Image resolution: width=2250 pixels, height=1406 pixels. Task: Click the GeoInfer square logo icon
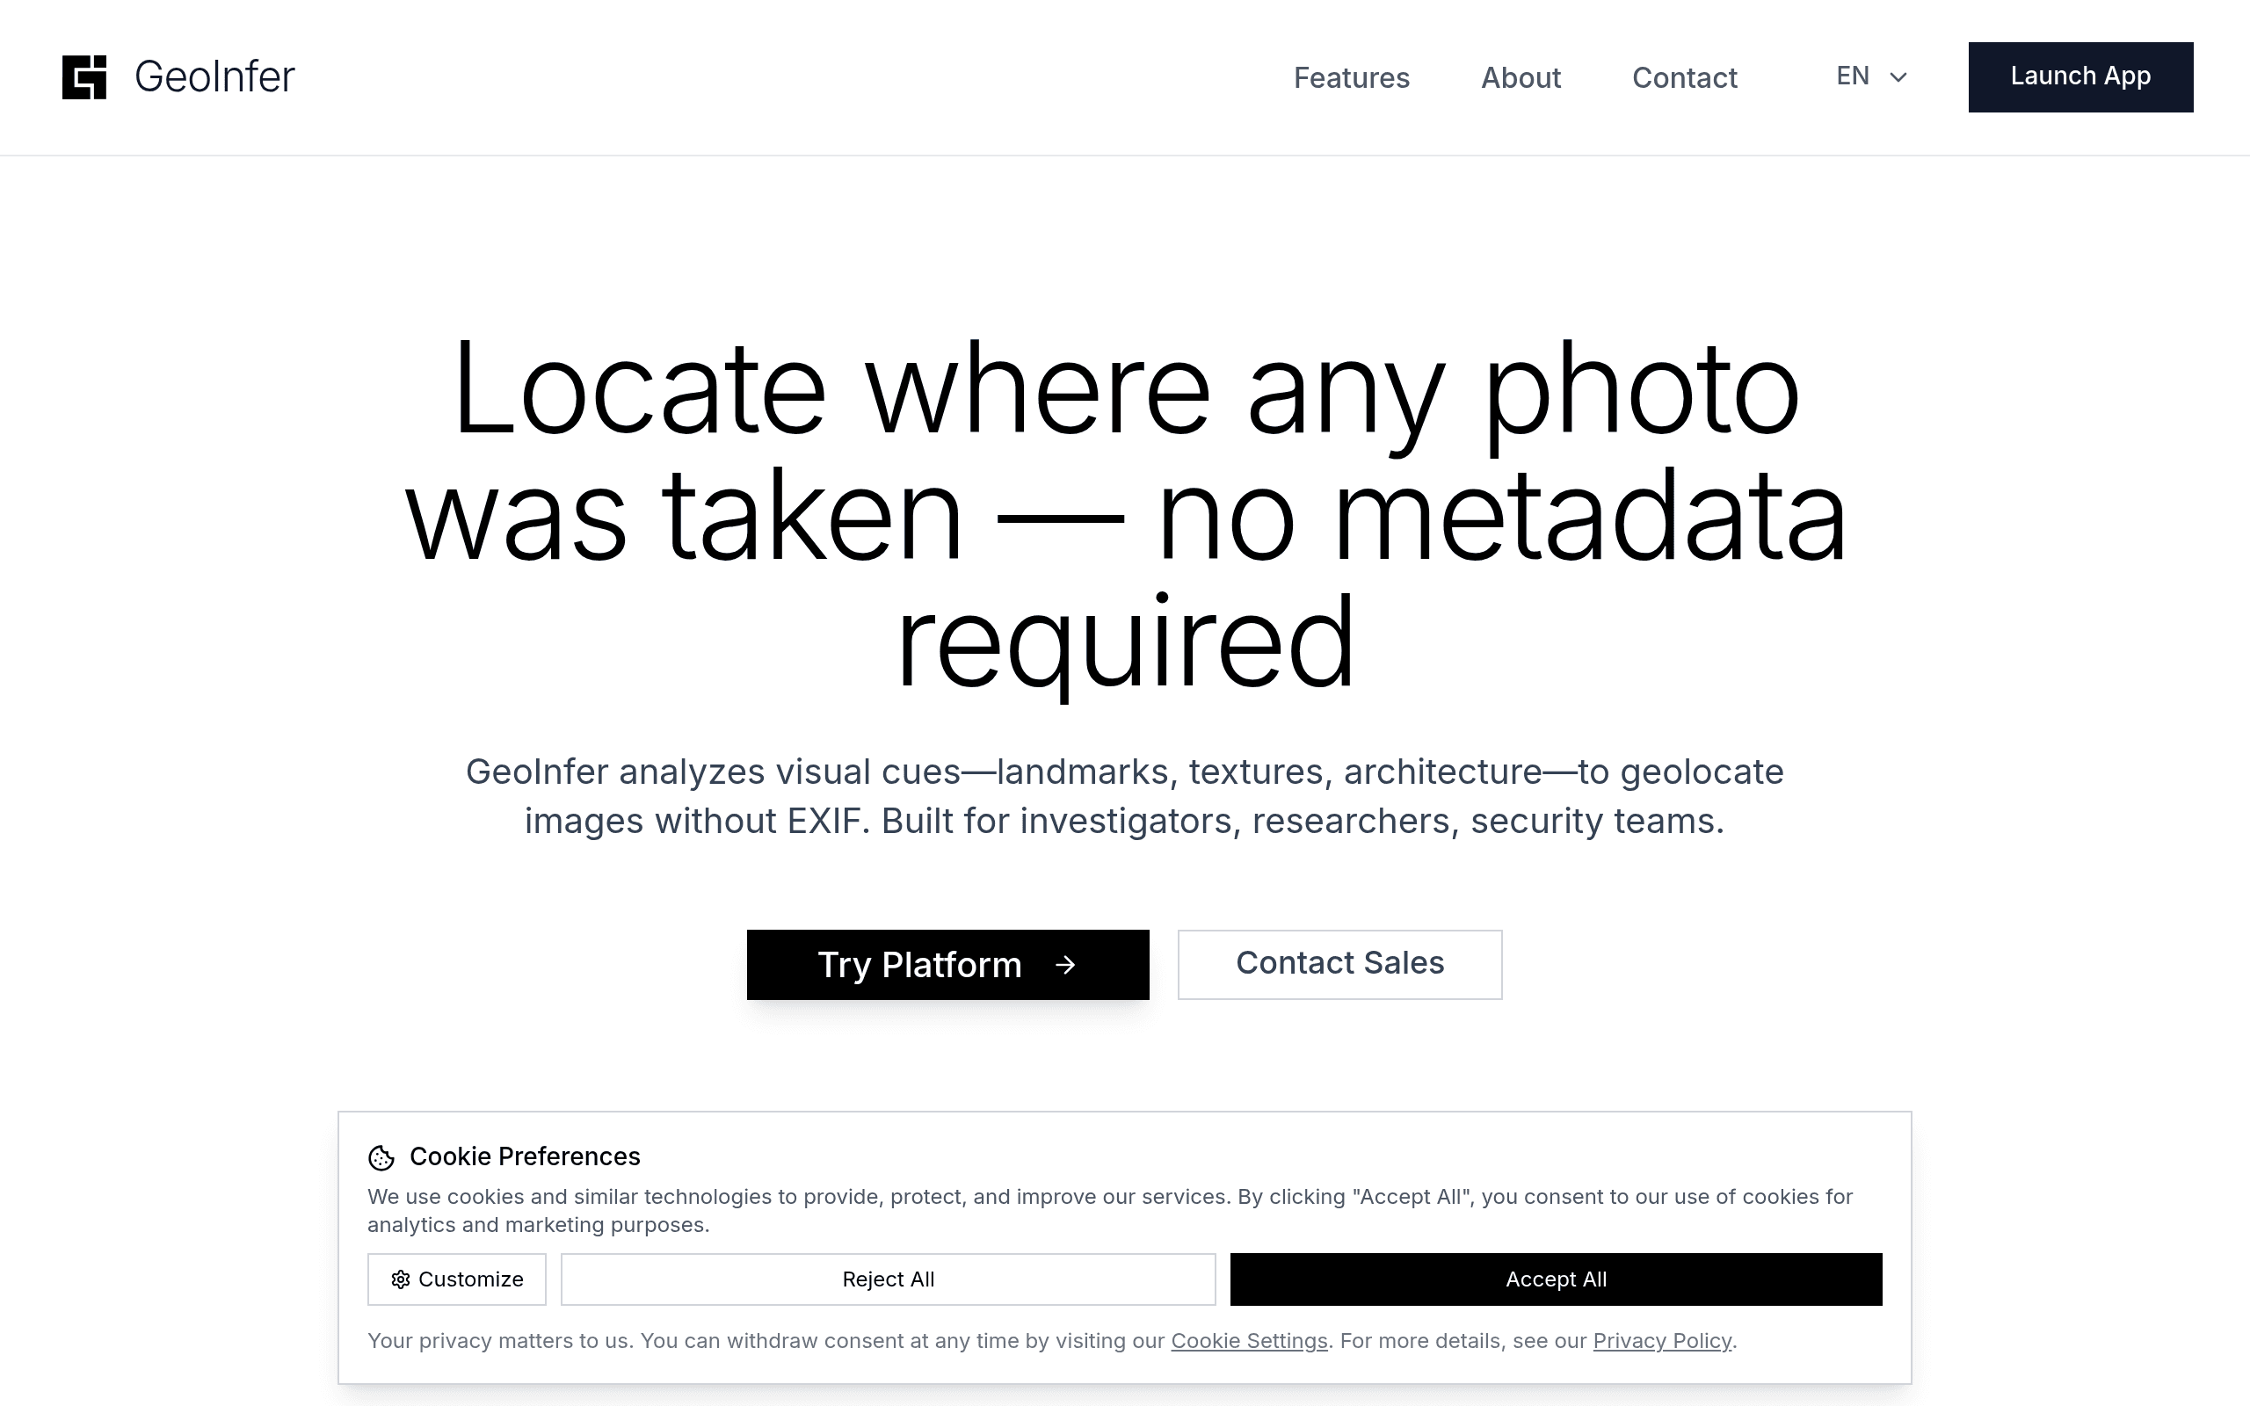click(x=83, y=77)
